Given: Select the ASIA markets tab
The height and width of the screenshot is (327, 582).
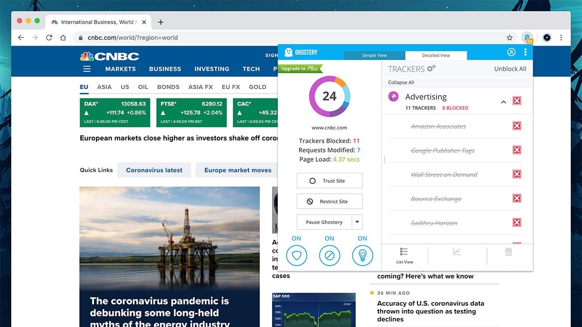Looking at the screenshot, I should click(104, 87).
